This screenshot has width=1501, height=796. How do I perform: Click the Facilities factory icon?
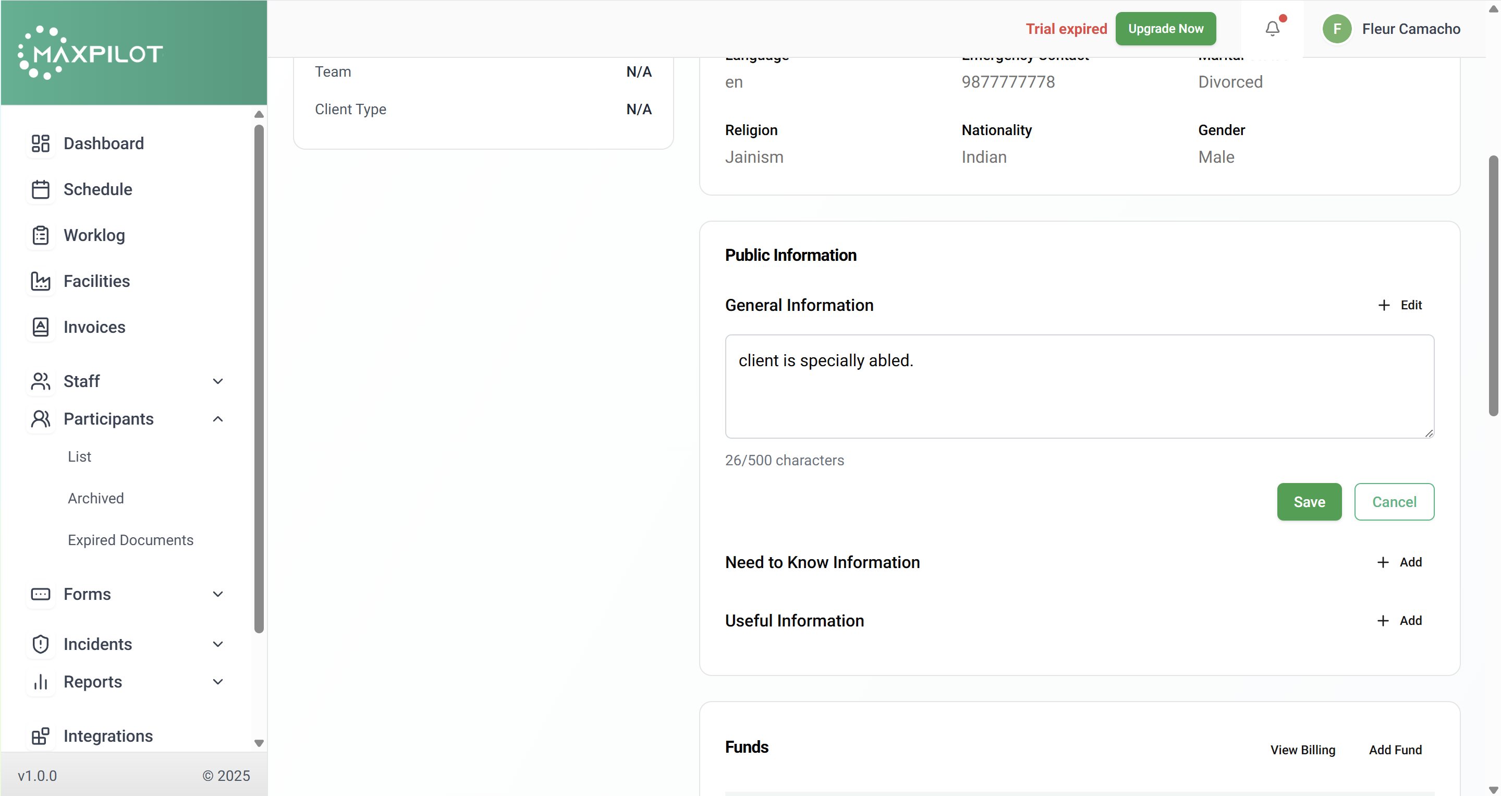point(40,281)
